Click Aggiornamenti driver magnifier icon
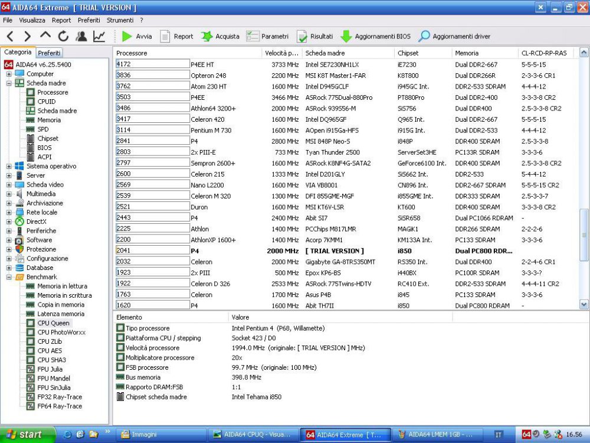 click(424, 37)
